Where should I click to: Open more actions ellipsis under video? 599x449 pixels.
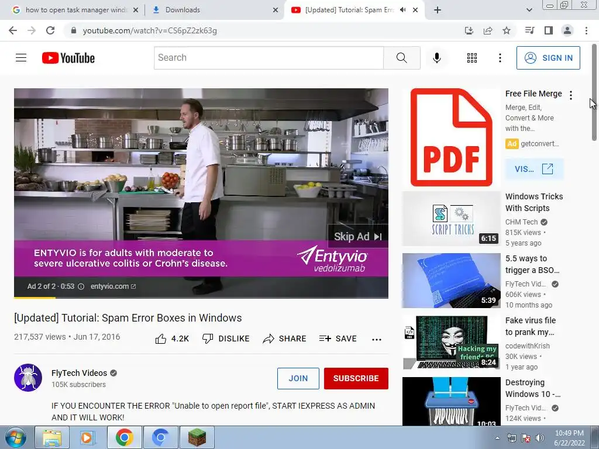[377, 340]
